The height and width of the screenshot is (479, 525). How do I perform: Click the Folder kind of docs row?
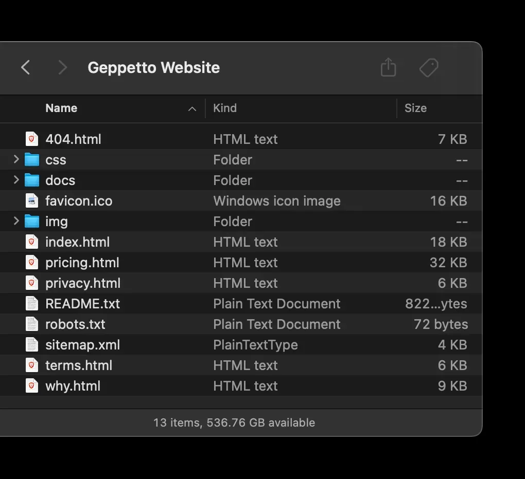(233, 180)
